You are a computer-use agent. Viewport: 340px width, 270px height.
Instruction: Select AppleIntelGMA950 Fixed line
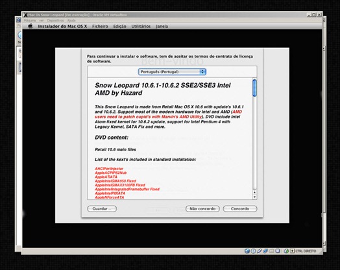(115, 181)
